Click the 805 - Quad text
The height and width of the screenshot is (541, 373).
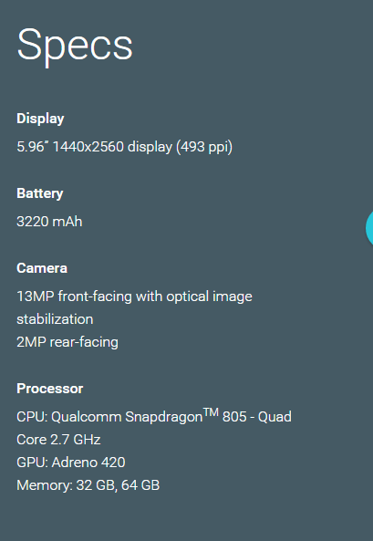(x=257, y=417)
